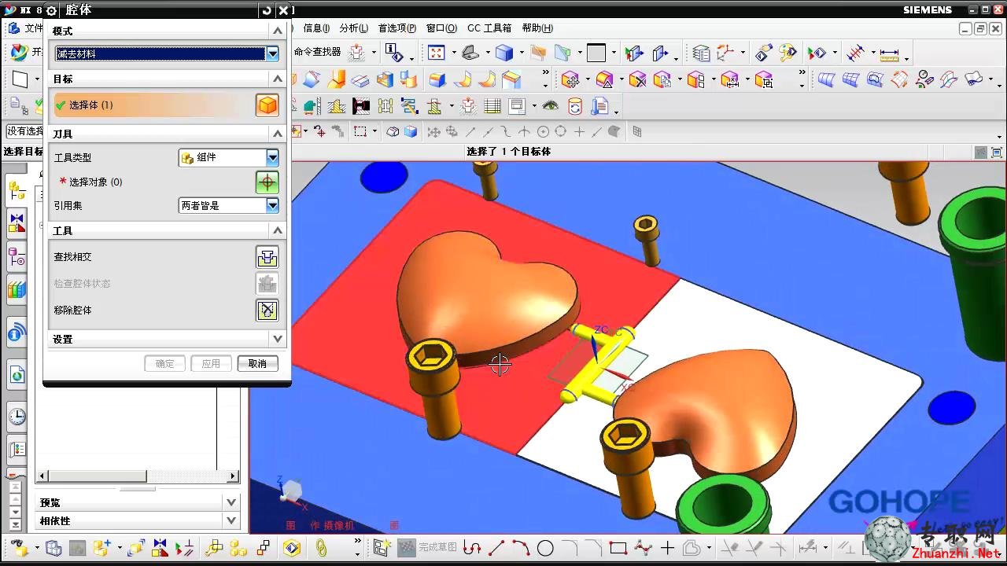Click the cavity dialog gear settings icon
Viewport: 1007px width, 566px height.
click(x=51, y=10)
